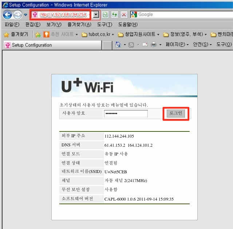This screenshot has height=229, width=233.
Task: Open the 보기(V) menu
Action: [54, 24]
